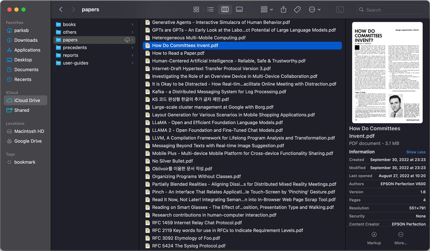Open the Group By dropdown in toolbar

point(267,9)
